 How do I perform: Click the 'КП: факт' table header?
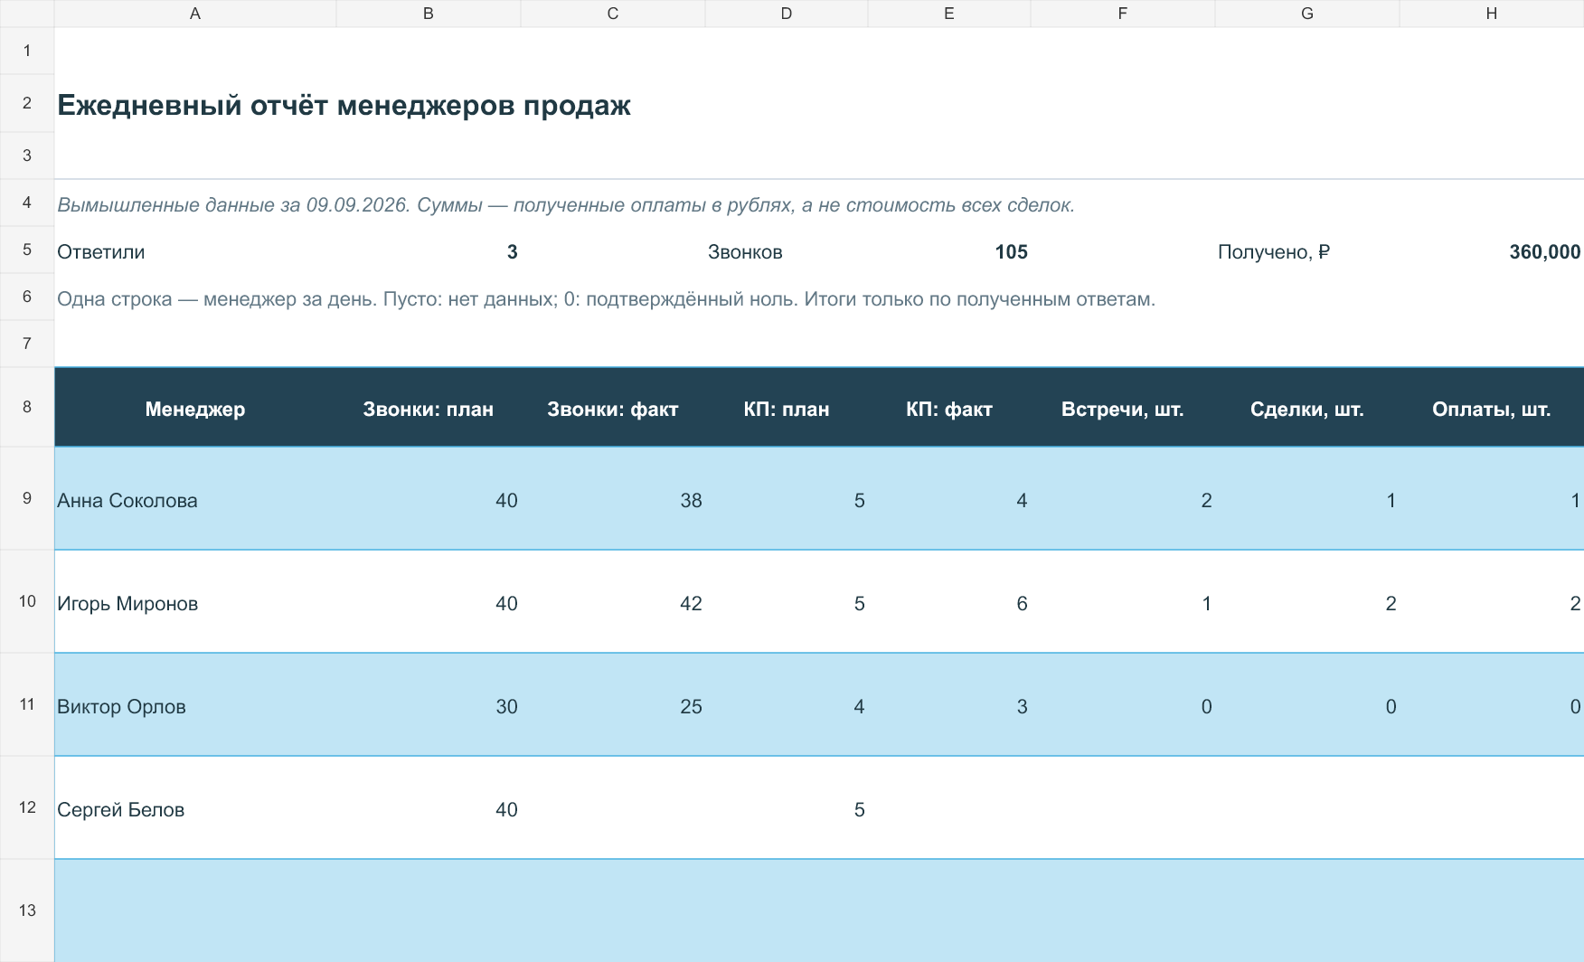[x=949, y=409]
